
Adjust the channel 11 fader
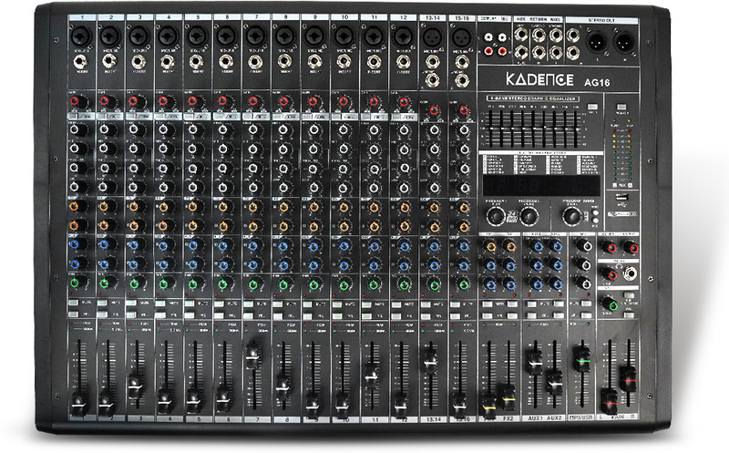(x=372, y=376)
